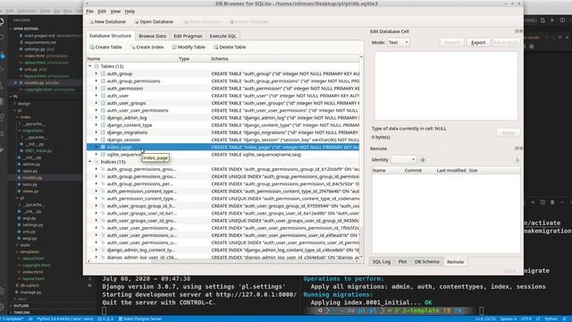
Task: Click the Import button
Action: pos(452,43)
